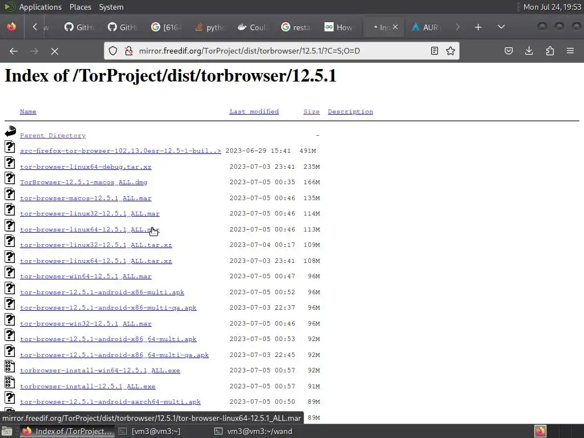The height and width of the screenshot is (438, 584).
Task: Open src-firefox-tor-browser-102.13.0esr source link
Action: tap(120, 151)
